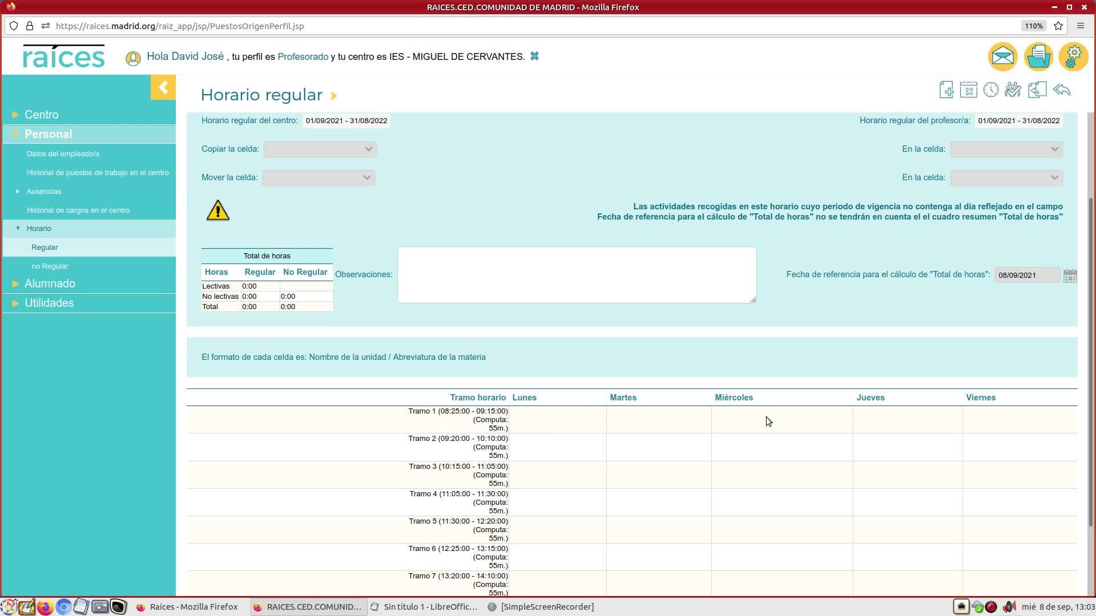Open calendar picker beside reference date

coord(1070,275)
